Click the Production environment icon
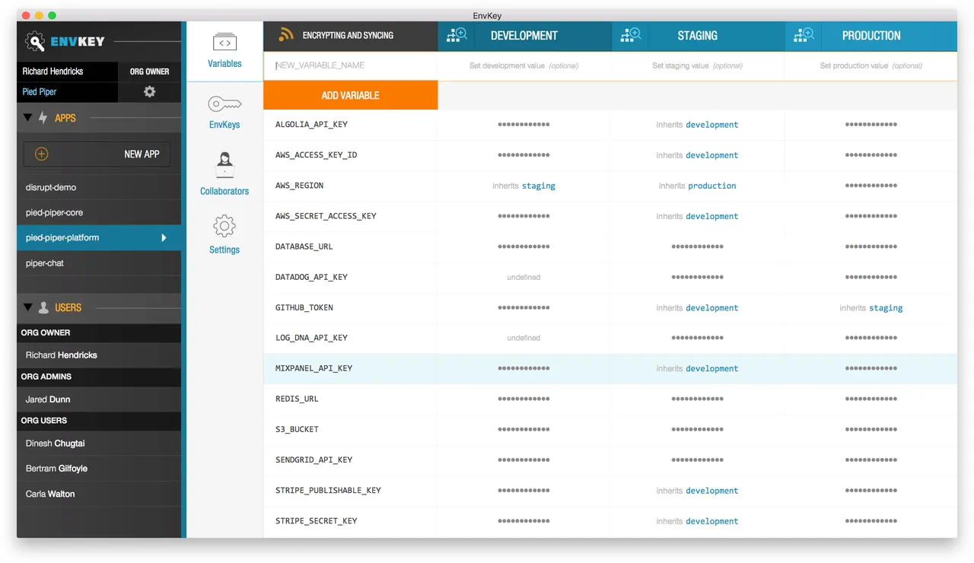The image size is (974, 563). [804, 35]
